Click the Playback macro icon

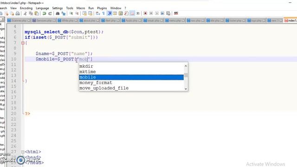click(157, 13)
